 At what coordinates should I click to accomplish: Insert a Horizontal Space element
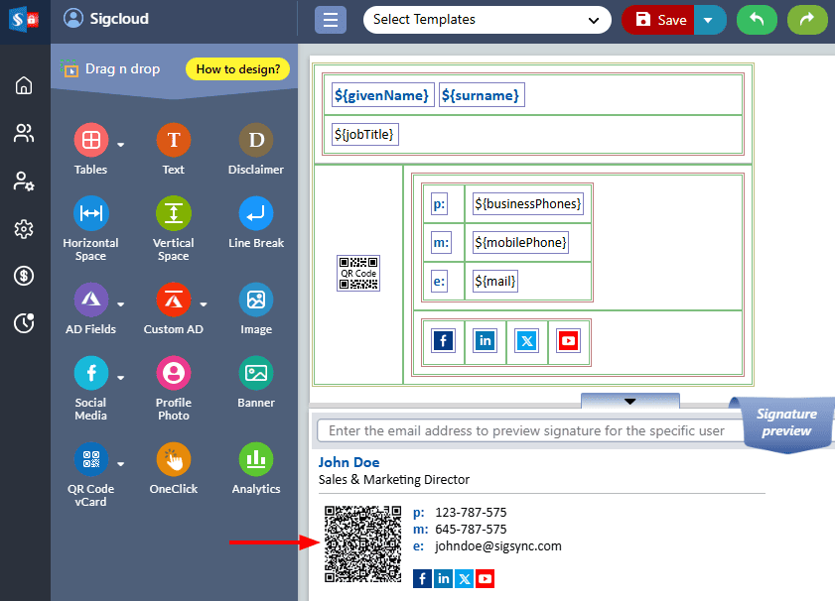point(90,212)
